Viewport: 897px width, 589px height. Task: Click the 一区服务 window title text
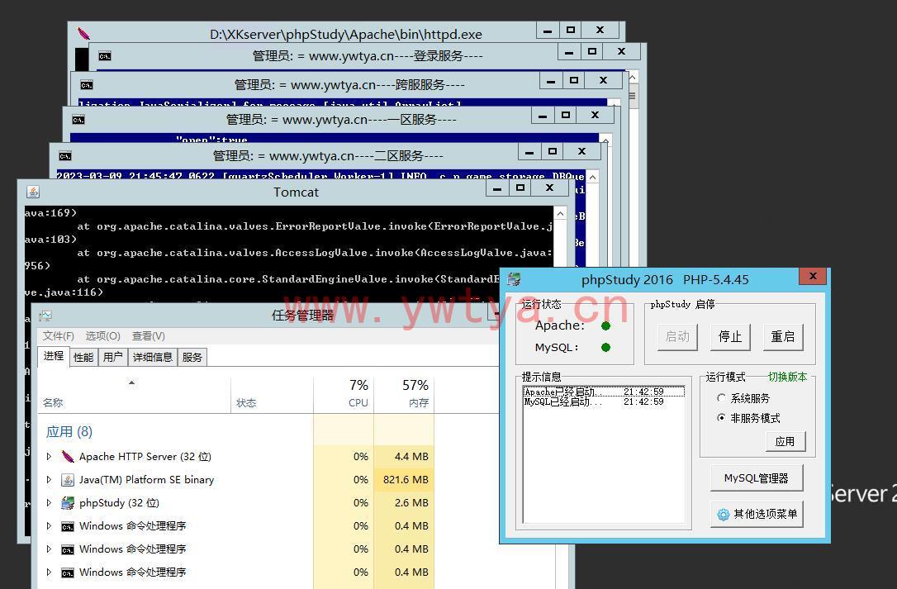[341, 120]
